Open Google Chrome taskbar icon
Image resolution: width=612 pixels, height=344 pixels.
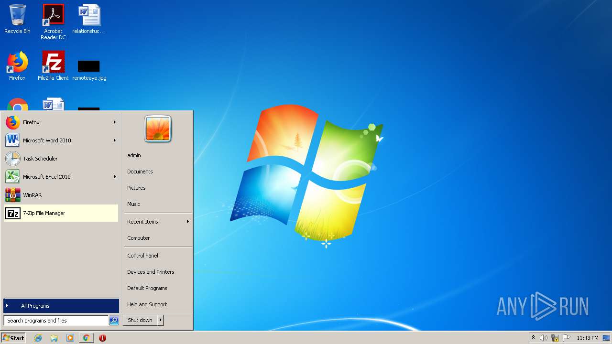tap(86, 338)
